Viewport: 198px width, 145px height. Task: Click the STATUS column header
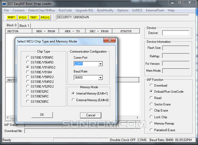[126, 31]
